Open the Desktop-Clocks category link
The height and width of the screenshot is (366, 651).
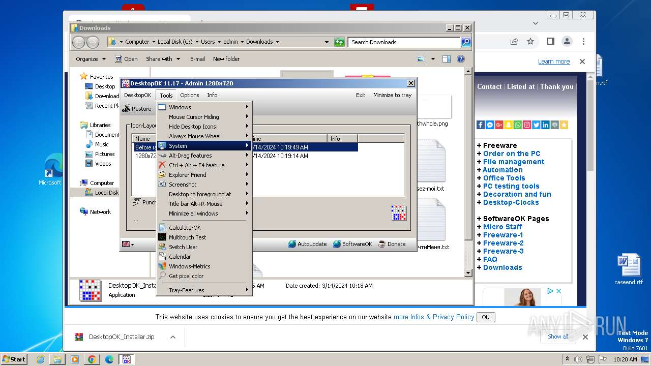(x=511, y=202)
